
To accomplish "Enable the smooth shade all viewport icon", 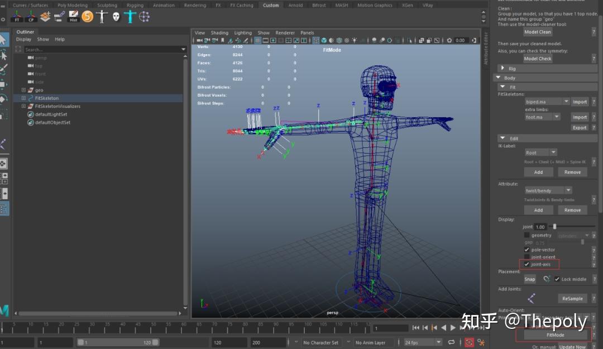I will tap(332, 41).
